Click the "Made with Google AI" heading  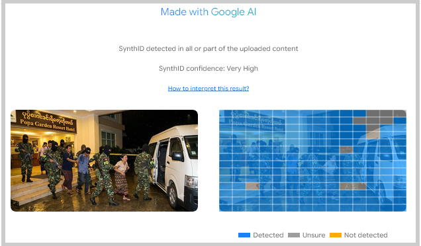pos(209,12)
